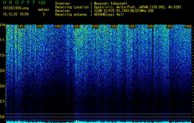
Task: Click the 1854 time marker
Action: pyautogui.click(x=77, y=26)
